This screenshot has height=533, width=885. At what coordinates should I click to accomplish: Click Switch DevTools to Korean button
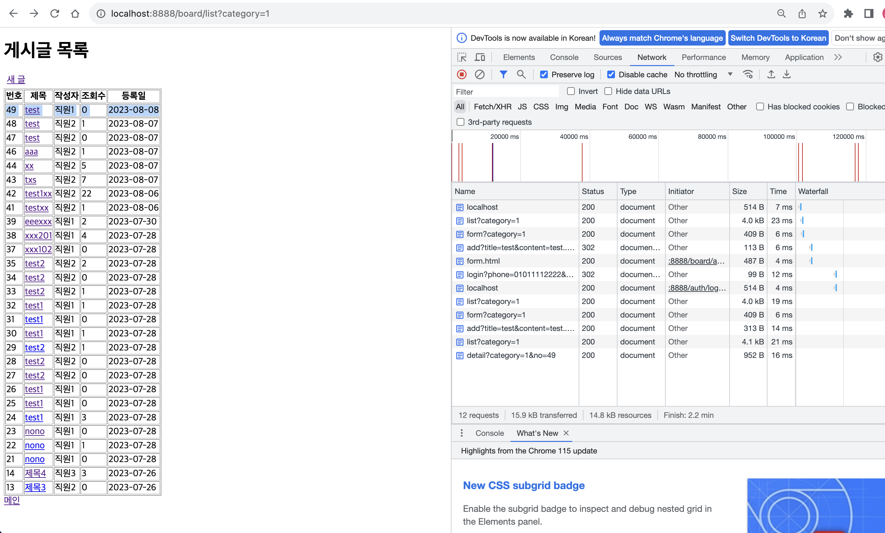point(778,38)
